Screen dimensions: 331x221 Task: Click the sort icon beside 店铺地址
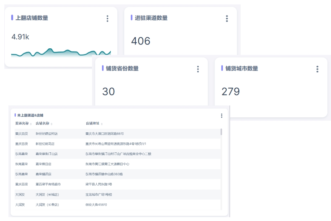[x=102, y=124]
